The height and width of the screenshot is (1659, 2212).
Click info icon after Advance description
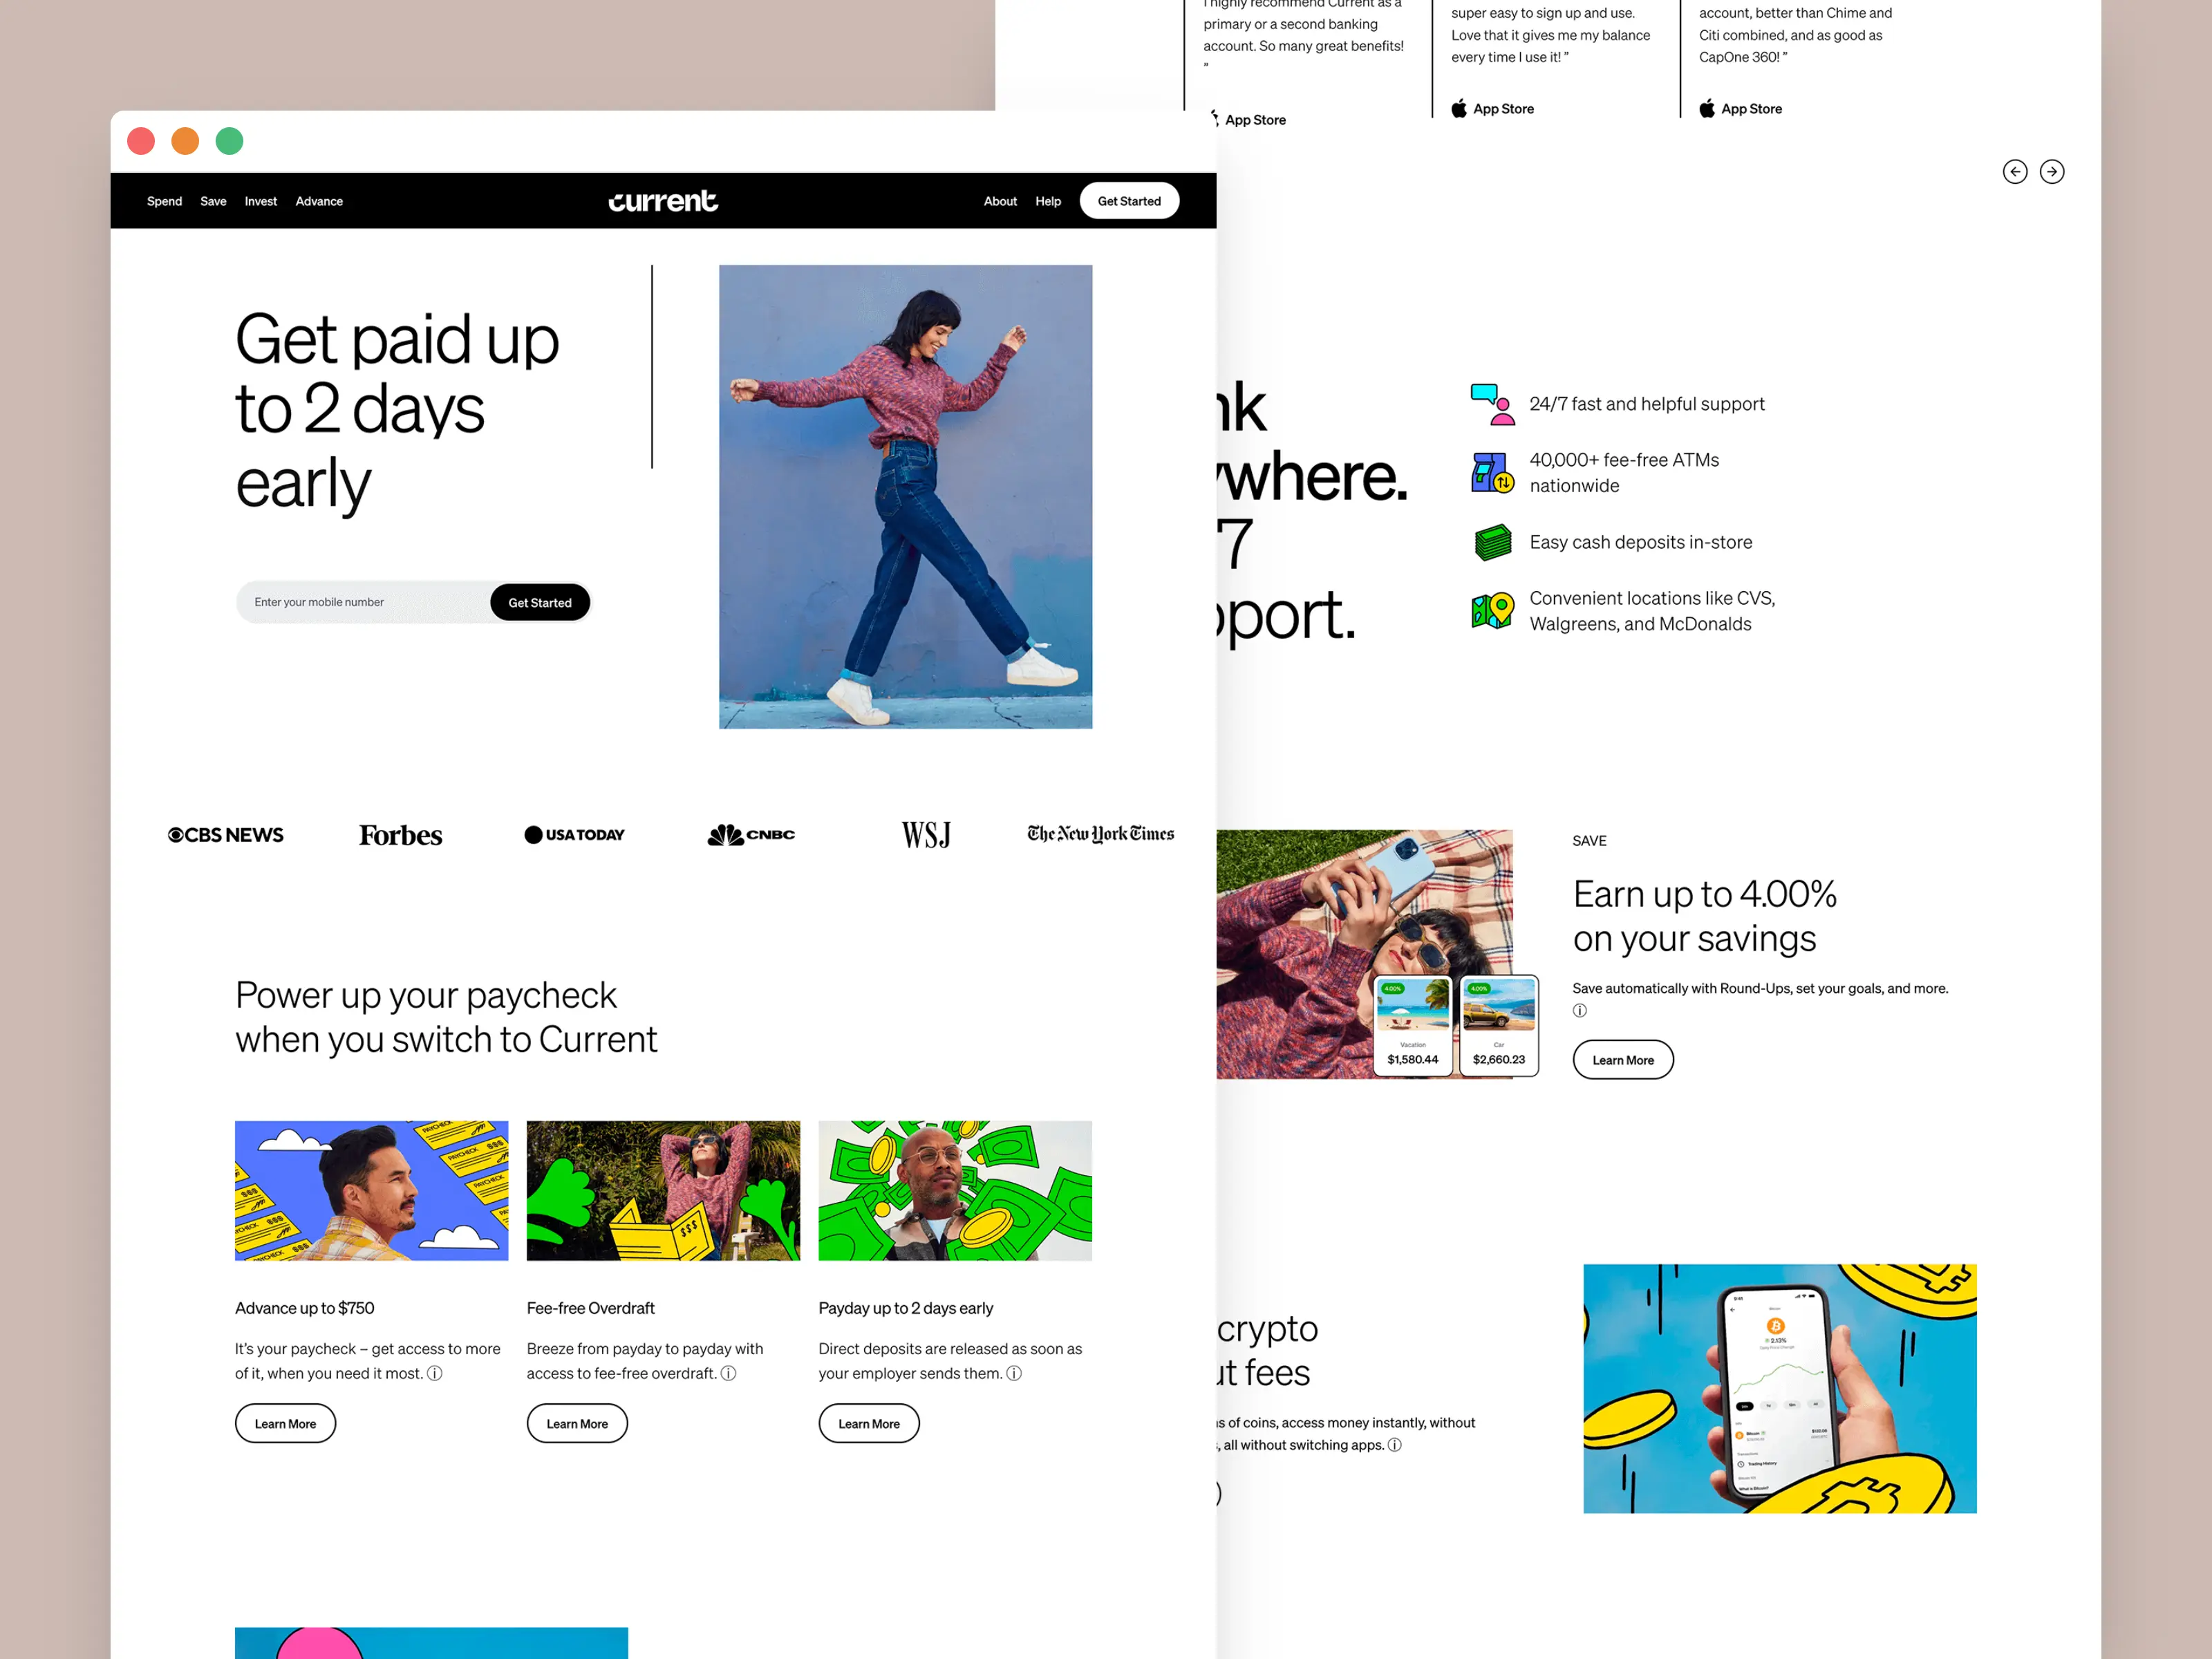[x=435, y=1374]
